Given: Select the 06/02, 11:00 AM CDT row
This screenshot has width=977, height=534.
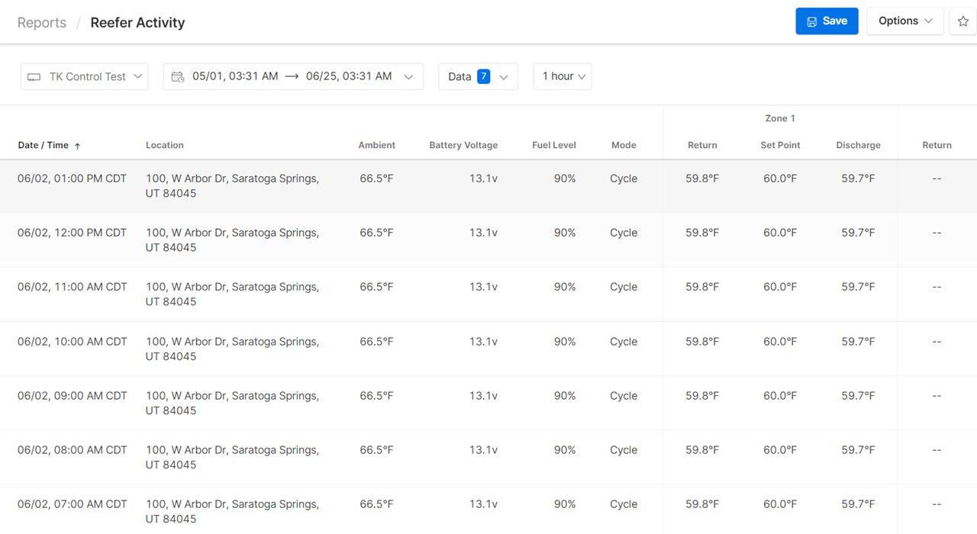Looking at the screenshot, I should tap(488, 294).
